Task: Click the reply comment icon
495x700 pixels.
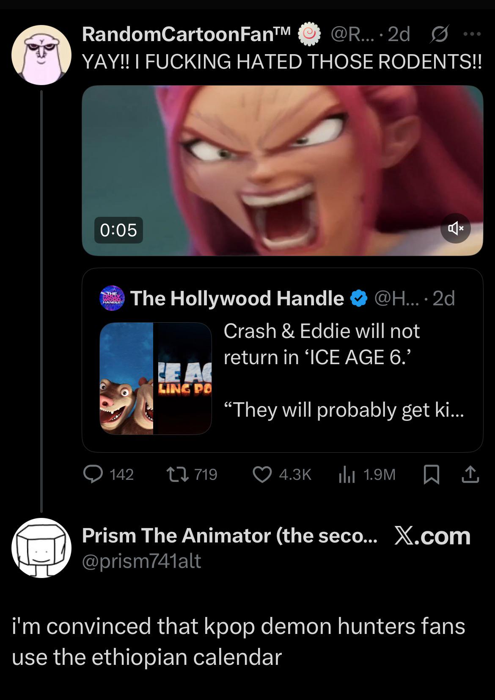Action: [93, 474]
